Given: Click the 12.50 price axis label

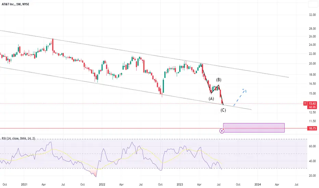Looking at the screenshot, I should click(312, 112).
